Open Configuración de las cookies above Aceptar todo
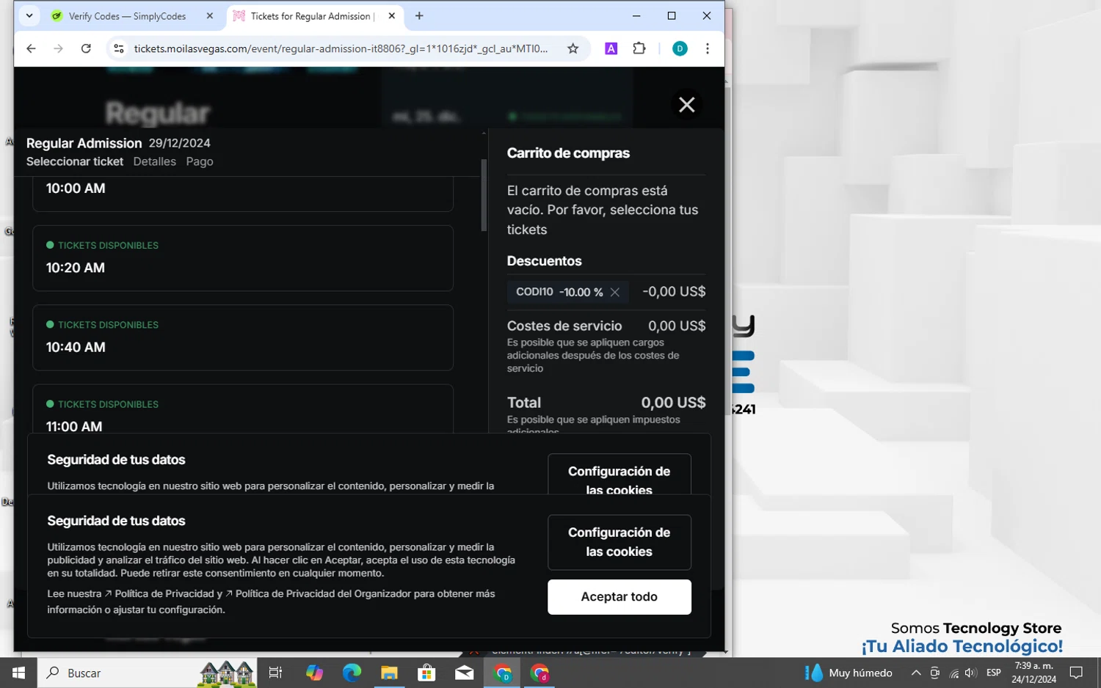Image resolution: width=1101 pixels, height=688 pixels. click(619, 542)
